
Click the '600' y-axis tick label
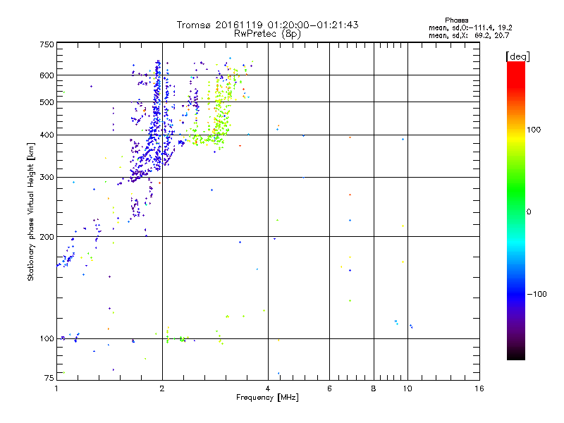47,75
